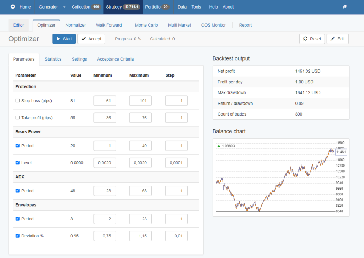Click the Edit button with pencil label

[x=337, y=39]
